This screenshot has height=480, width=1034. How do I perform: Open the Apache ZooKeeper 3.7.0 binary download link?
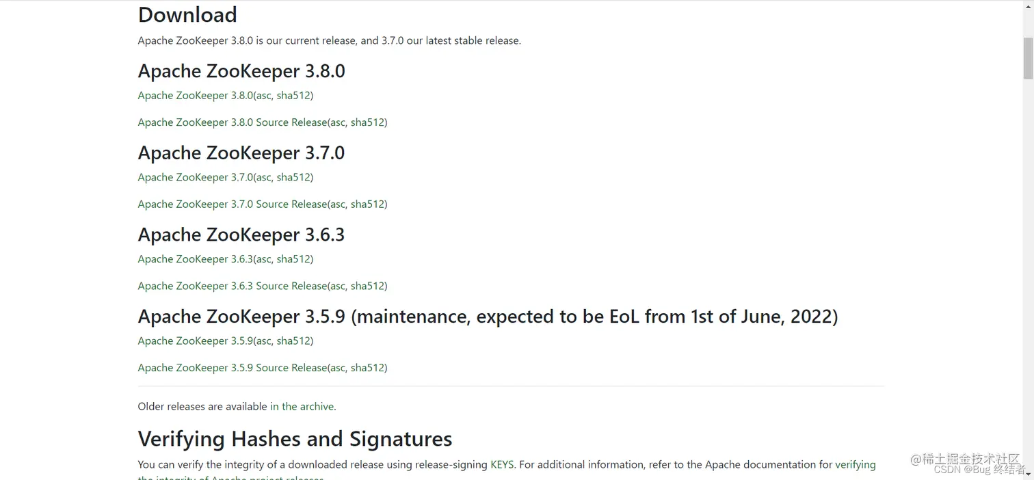pos(196,177)
